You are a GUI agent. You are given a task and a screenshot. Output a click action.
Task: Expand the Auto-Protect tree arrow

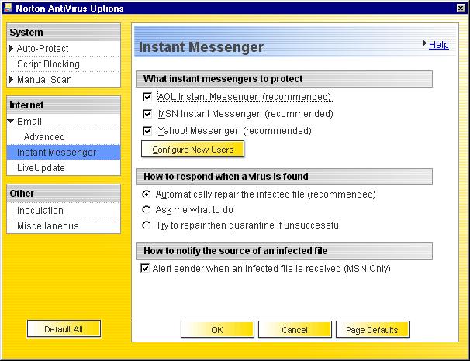(12, 49)
